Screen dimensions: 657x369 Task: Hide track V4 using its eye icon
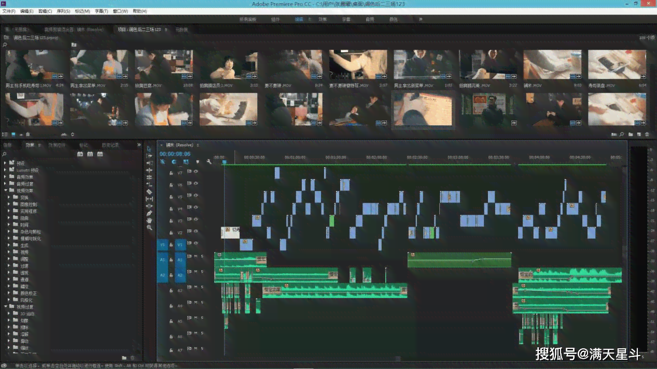click(196, 208)
